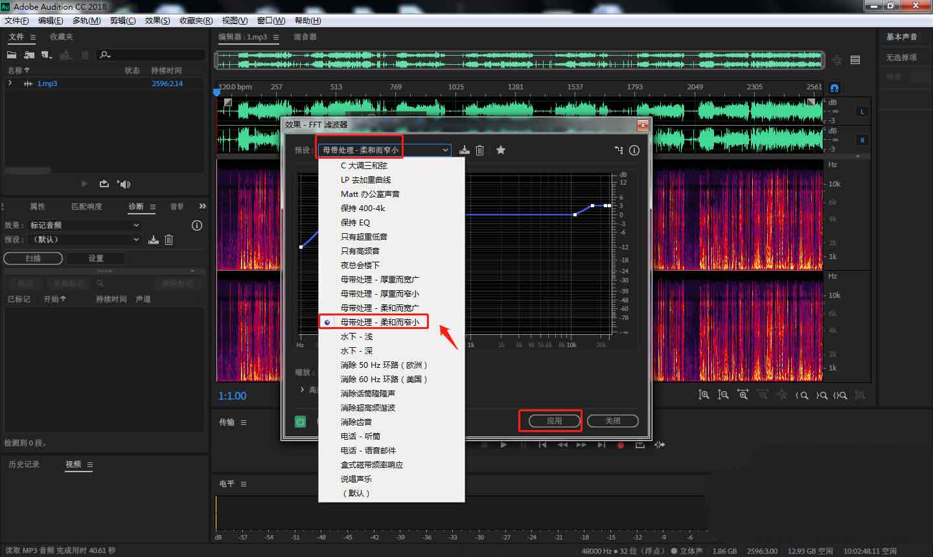Delete the current FFT filter preset
Viewport: 933px width, 557px height.
click(480, 150)
